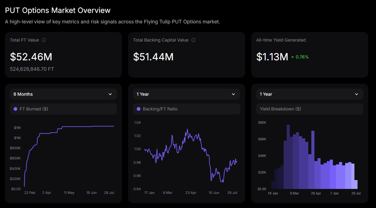This screenshot has width=376, height=208.
Task: Click info icon beside Total Backing Capital Value
Action: [x=193, y=40]
